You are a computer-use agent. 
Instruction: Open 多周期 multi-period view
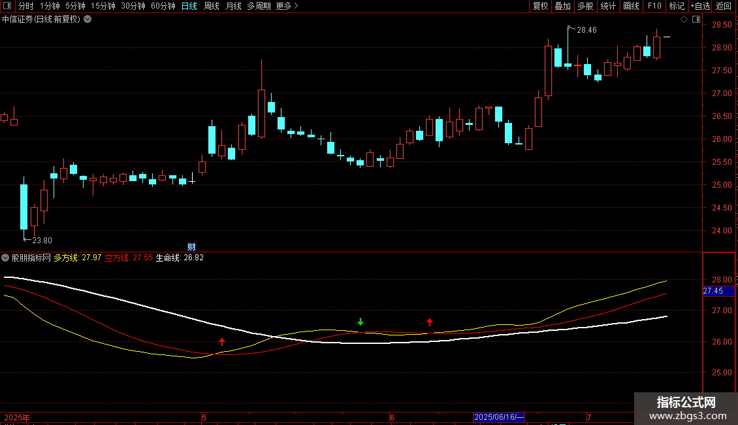[259, 6]
